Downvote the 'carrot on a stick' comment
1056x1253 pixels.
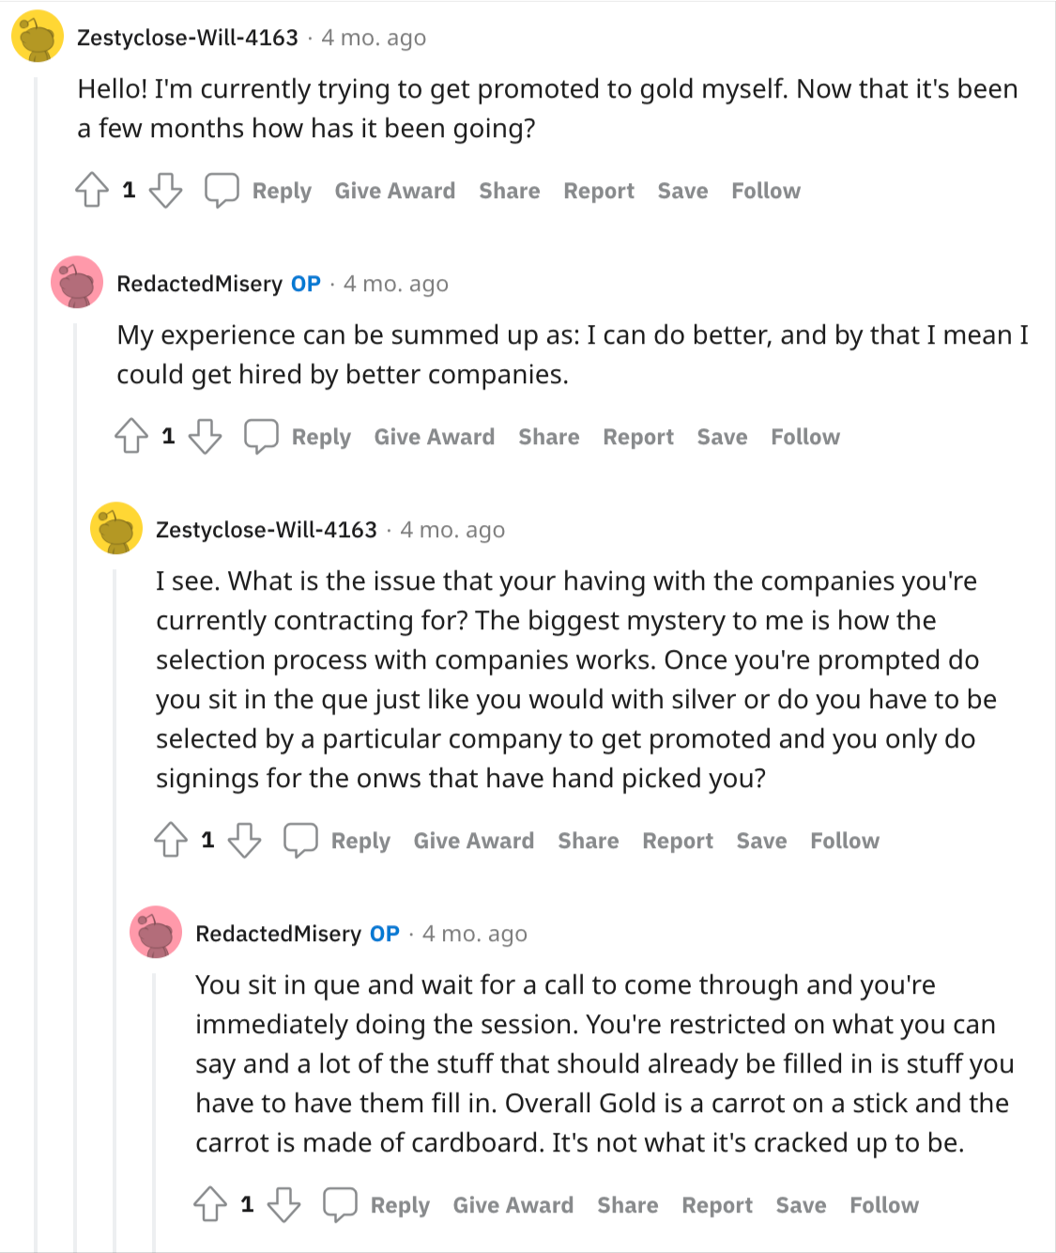(284, 1204)
